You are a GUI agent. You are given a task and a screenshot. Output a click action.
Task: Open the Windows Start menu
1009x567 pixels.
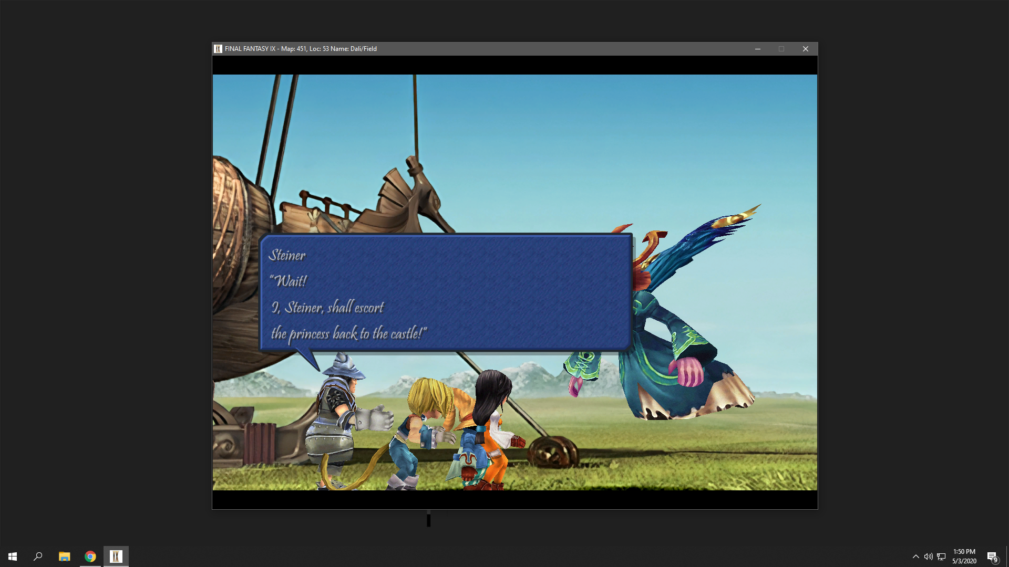tap(13, 556)
